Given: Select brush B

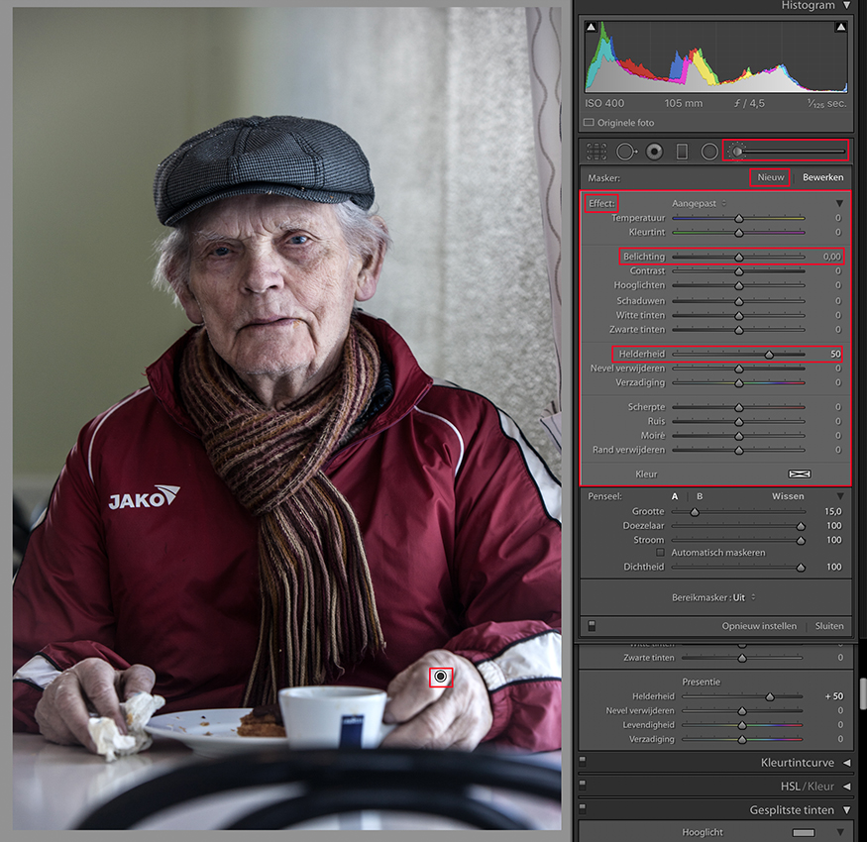Looking at the screenshot, I should click(x=700, y=496).
